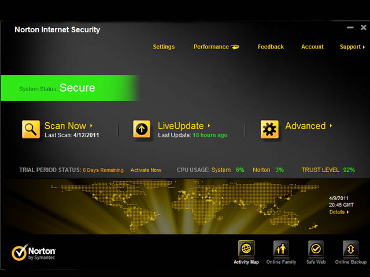Open the Activity Map globe icon
Viewport: 370px width, 277px height.
point(246,249)
